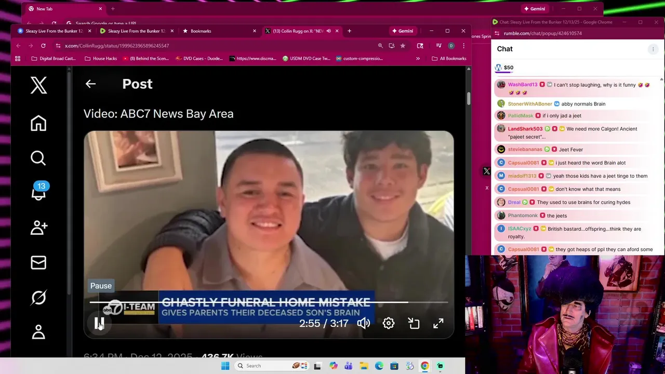Image resolution: width=665 pixels, height=374 pixels.
Task: Click Gemini button in background Chrome window
Action: [535, 8]
